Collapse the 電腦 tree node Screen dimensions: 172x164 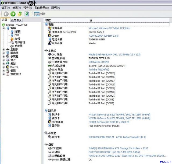click(3, 28)
